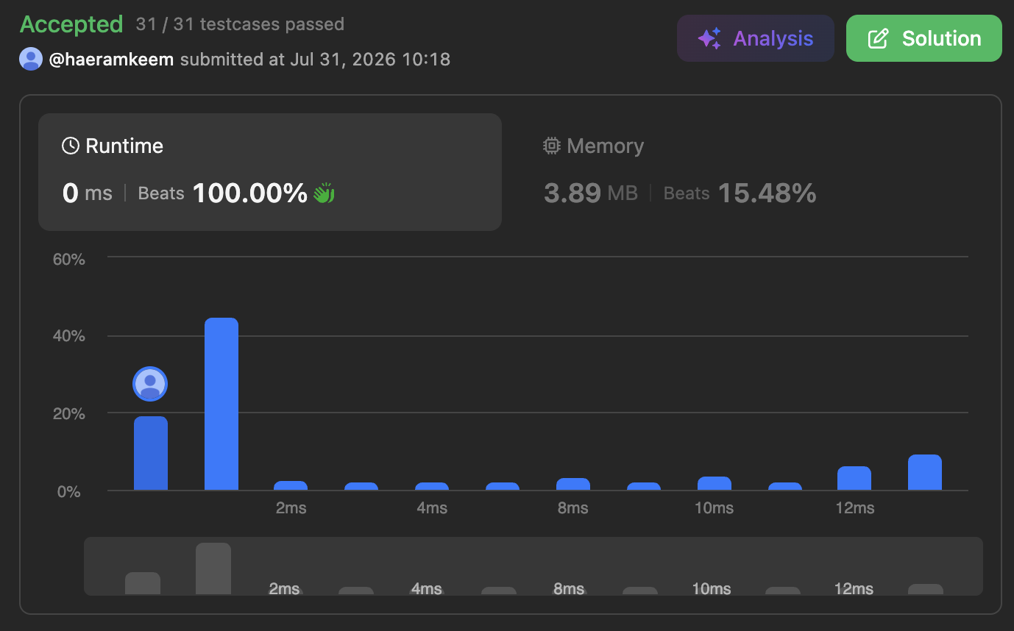Click the sparkle icon on Analysis button

(709, 39)
